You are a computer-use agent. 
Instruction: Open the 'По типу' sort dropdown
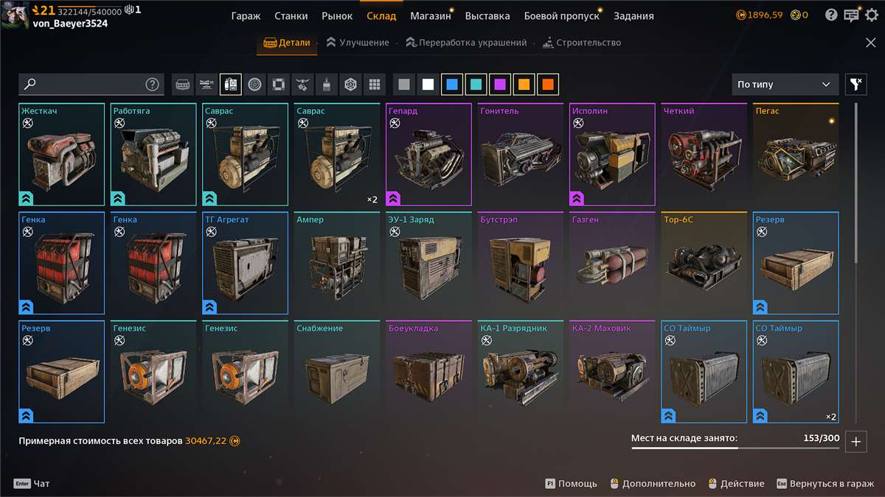pos(784,84)
